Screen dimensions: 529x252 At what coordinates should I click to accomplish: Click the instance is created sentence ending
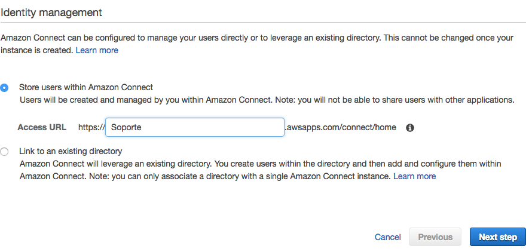36,50
